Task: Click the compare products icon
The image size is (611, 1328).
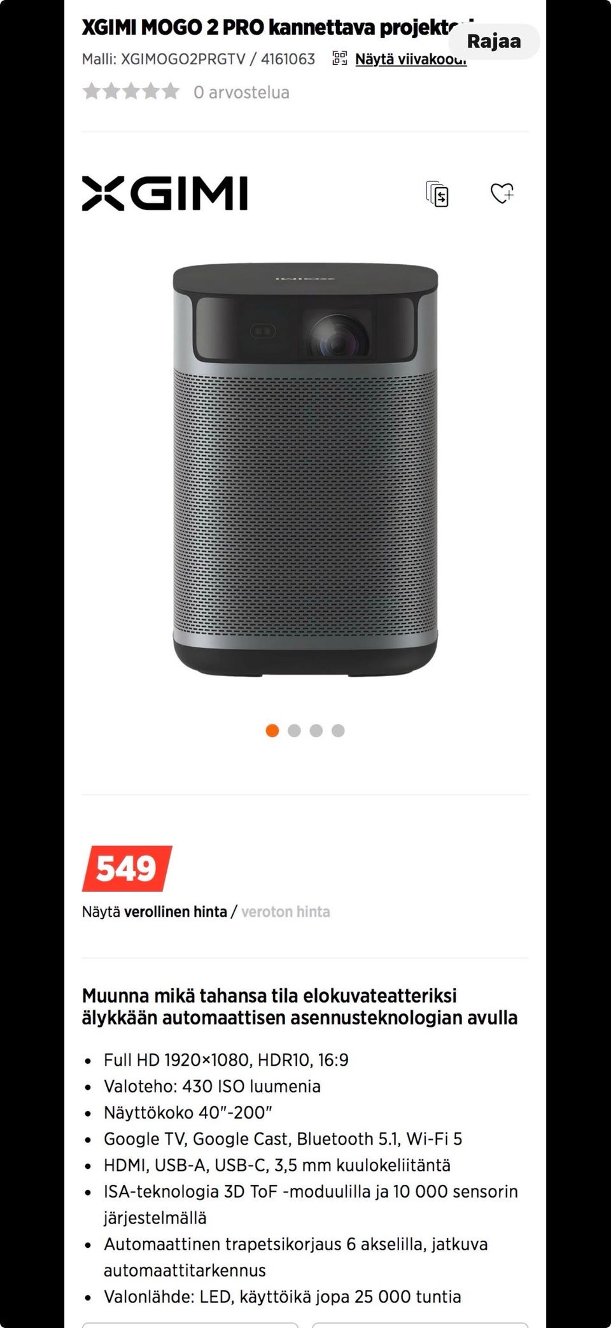Action: point(437,194)
